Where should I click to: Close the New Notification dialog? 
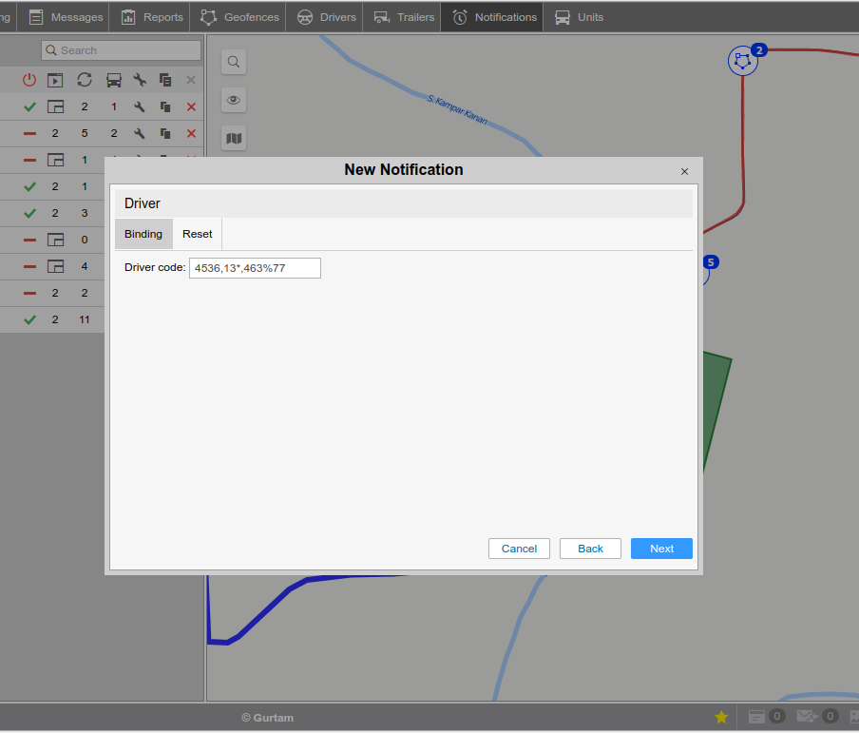pos(684,171)
